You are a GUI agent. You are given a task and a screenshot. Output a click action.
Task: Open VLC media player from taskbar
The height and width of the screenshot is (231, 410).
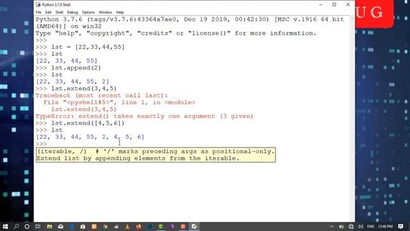tap(127, 227)
